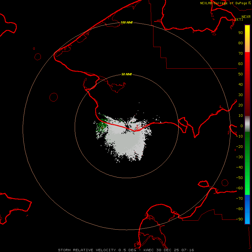252x252 pixels.
Task: Click the -30 value on velocity scale
Action: [x=239, y=157]
